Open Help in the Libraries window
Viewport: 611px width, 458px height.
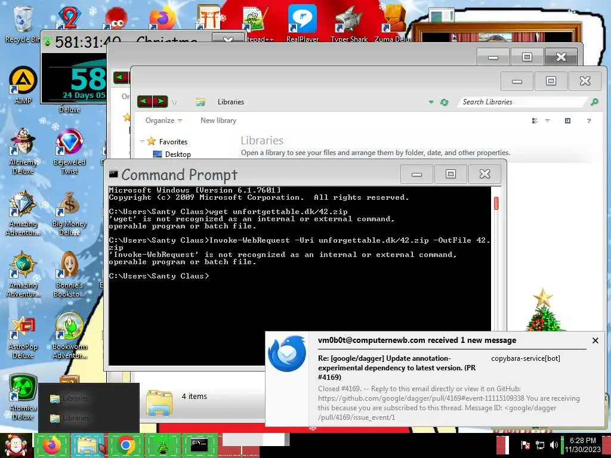pos(589,120)
